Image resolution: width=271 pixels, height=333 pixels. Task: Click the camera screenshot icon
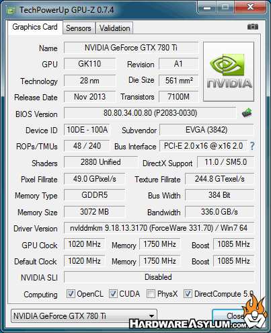coord(253,27)
